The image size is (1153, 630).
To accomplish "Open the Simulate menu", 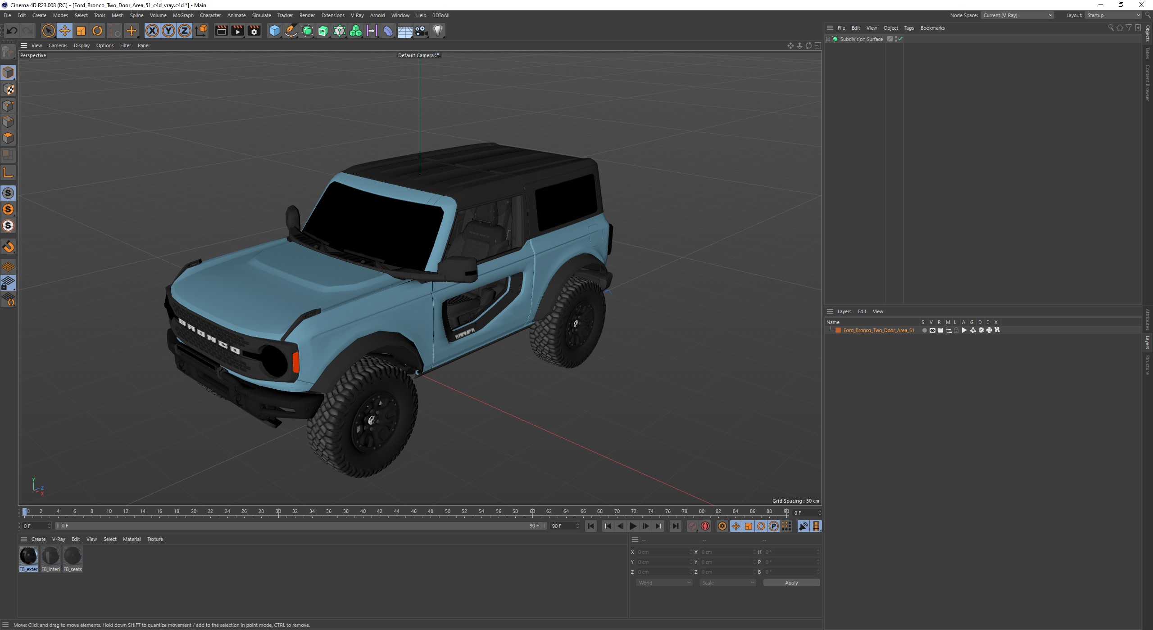I will click(261, 15).
